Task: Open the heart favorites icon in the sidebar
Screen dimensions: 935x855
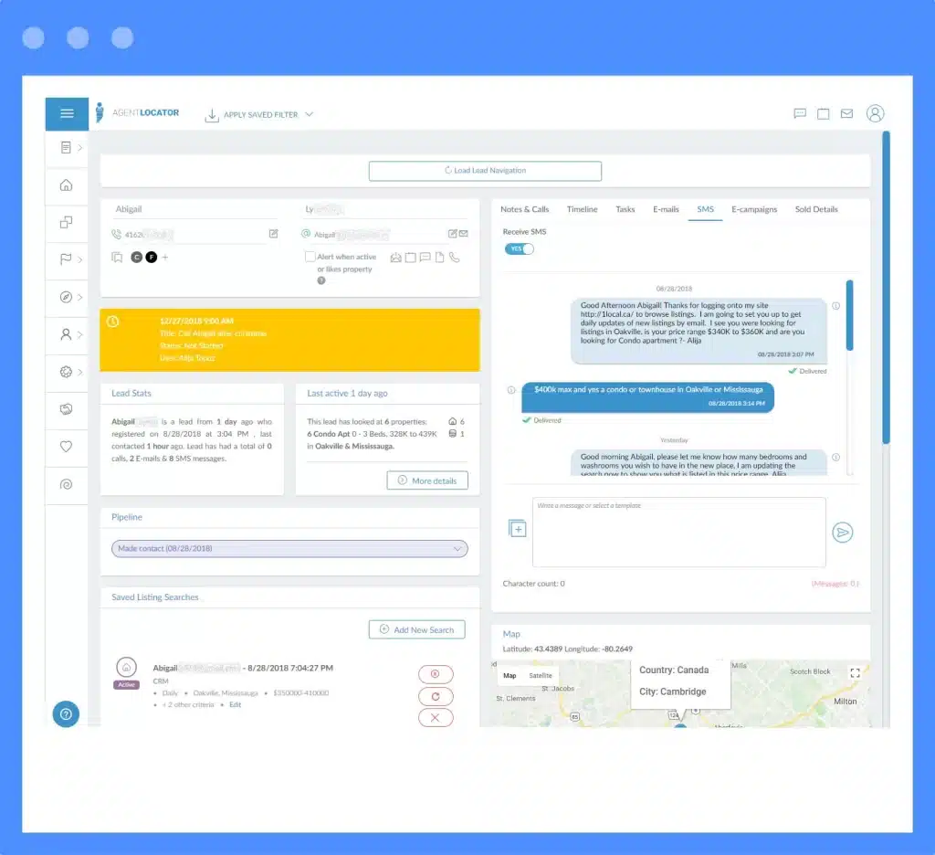Action: pos(66,447)
